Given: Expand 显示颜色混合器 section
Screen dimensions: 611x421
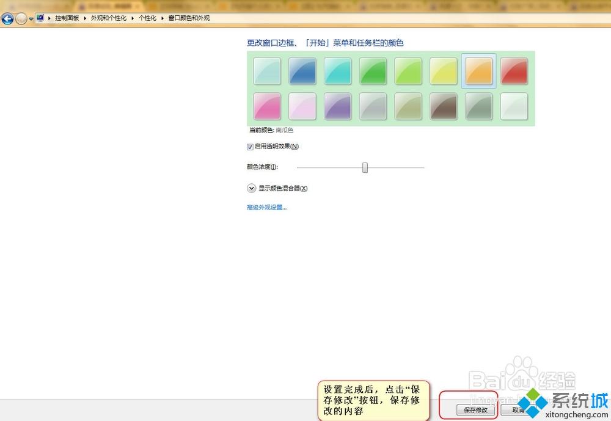Looking at the screenshot, I should [251, 188].
